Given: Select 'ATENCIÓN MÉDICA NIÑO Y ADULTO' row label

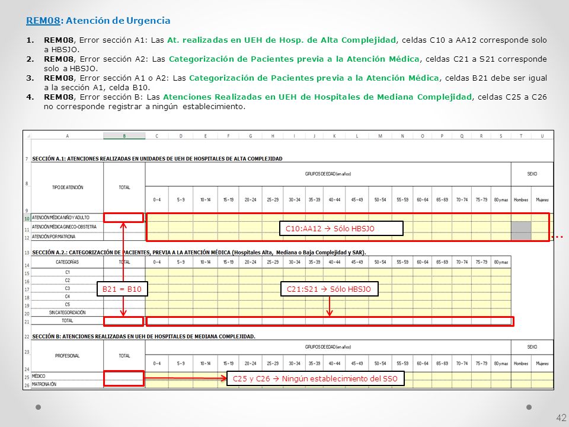Looking at the screenshot, I should click(x=68, y=218).
